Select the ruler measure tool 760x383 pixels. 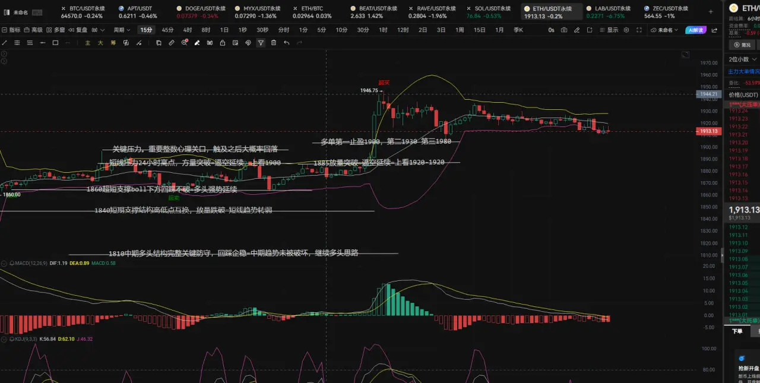171,43
